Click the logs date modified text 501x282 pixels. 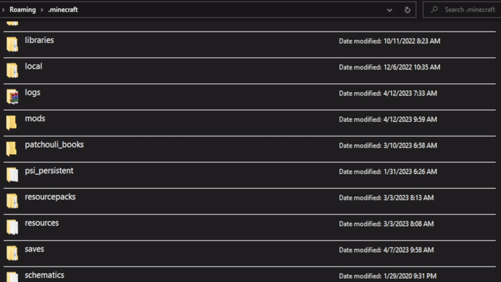[388, 93]
